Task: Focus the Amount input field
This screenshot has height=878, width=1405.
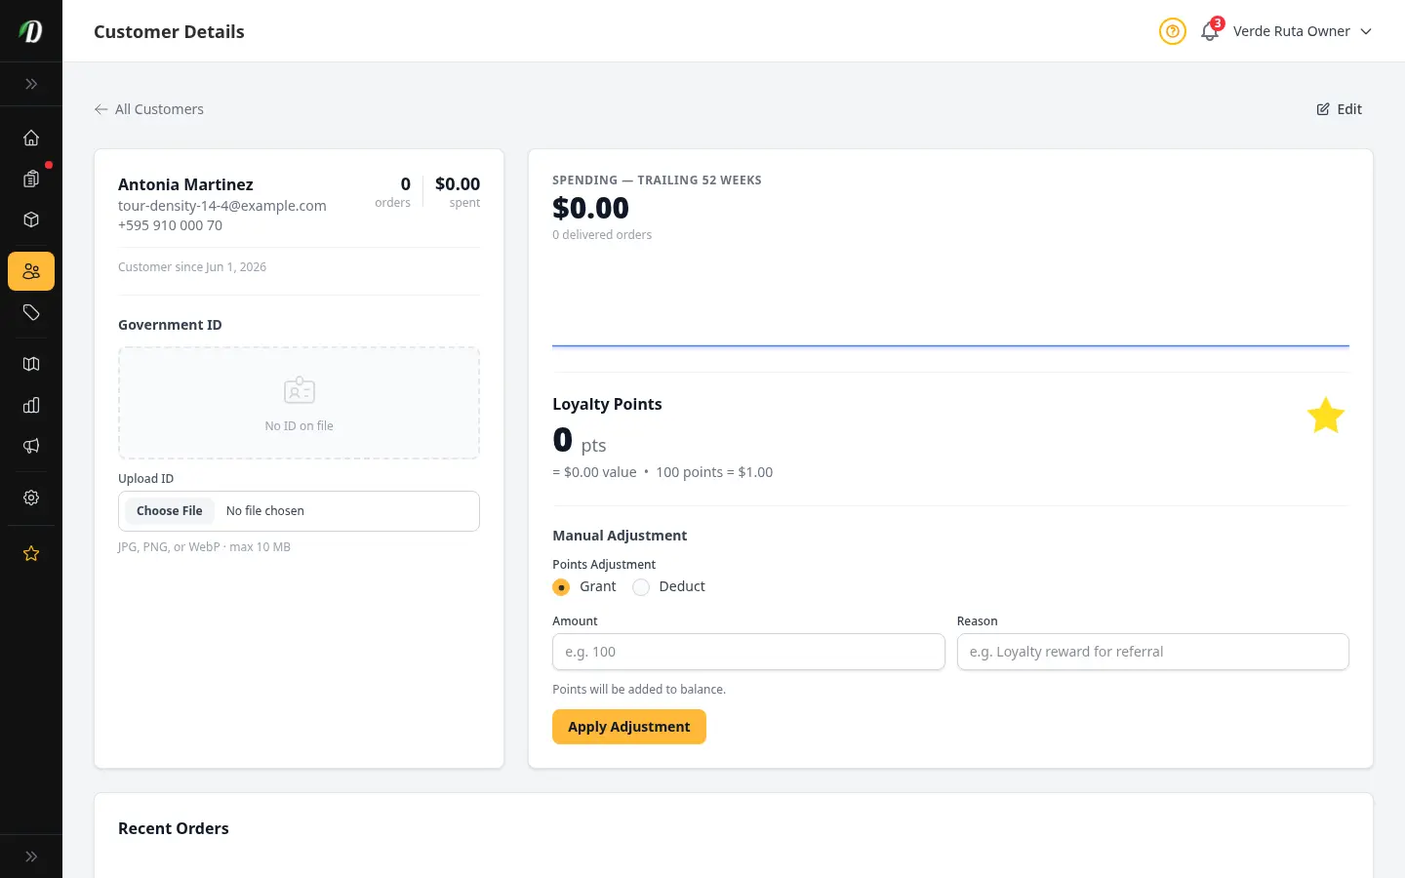Action: click(748, 652)
